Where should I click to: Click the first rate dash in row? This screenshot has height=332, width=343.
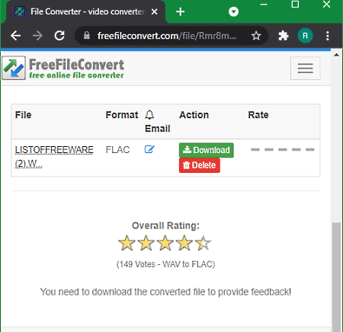coord(255,149)
